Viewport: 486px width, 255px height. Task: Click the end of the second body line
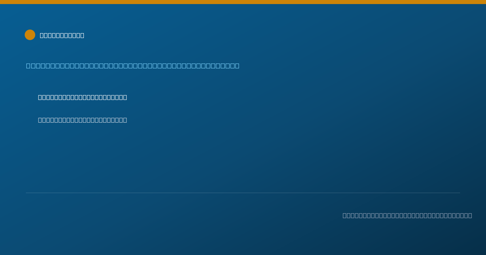click(x=125, y=120)
